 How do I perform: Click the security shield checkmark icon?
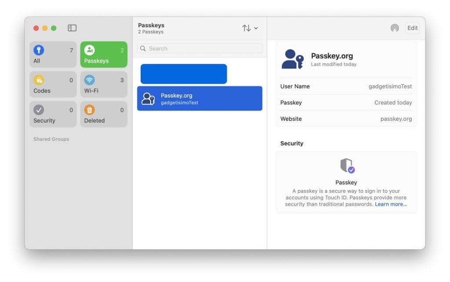(x=347, y=166)
